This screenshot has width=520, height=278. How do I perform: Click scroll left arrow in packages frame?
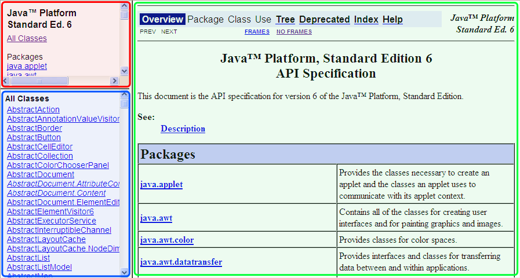coord(6,81)
